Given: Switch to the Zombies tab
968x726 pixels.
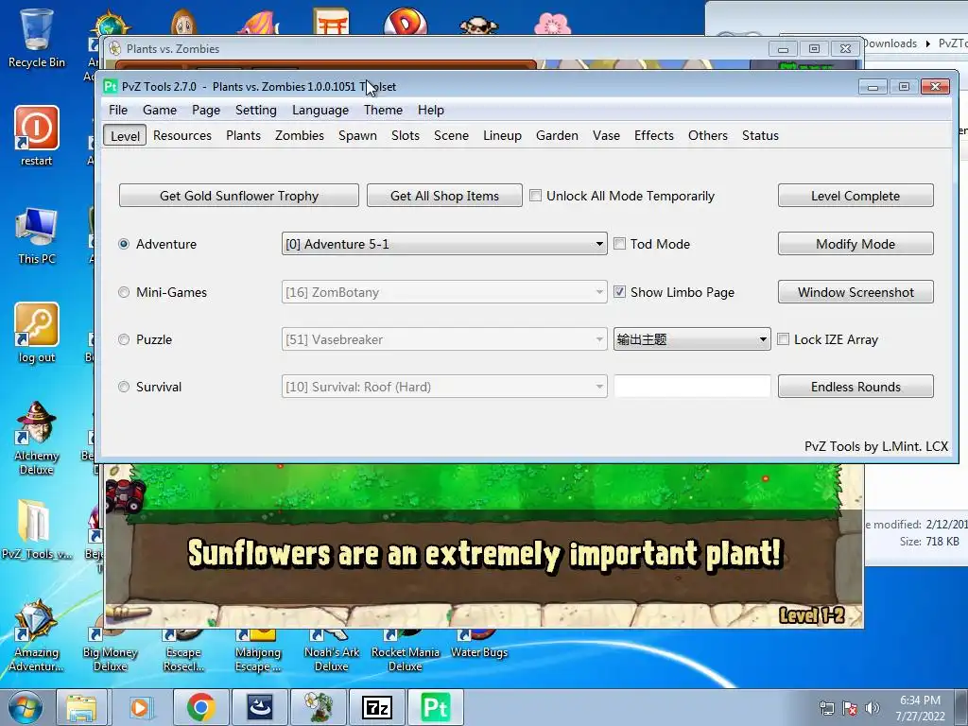Looking at the screenshot, I should click(x=300, y=135).
